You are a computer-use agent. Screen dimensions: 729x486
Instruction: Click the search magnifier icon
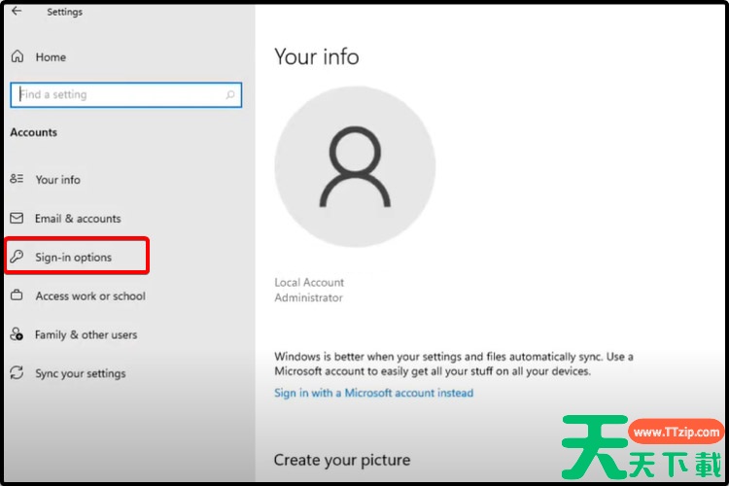230,95
